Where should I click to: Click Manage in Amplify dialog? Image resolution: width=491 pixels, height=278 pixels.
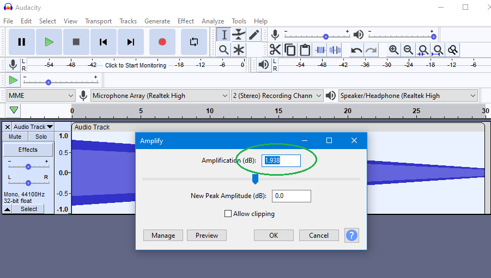pyautogui.click(x=163, y=235)
